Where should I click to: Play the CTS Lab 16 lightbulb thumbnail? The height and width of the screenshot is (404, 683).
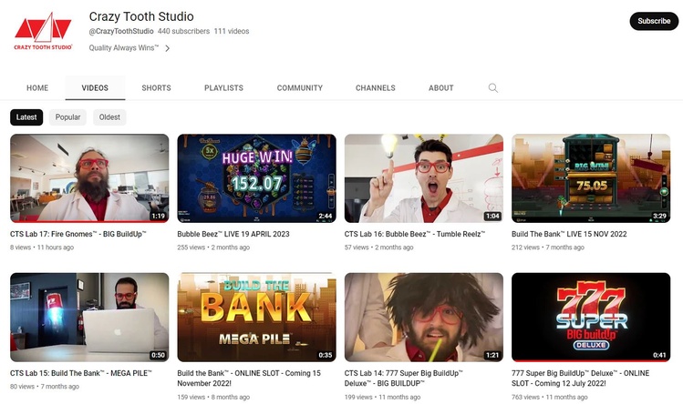click(424, 178)
